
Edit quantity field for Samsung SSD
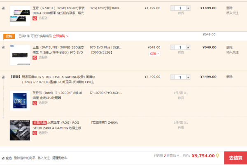coord(180,47)
